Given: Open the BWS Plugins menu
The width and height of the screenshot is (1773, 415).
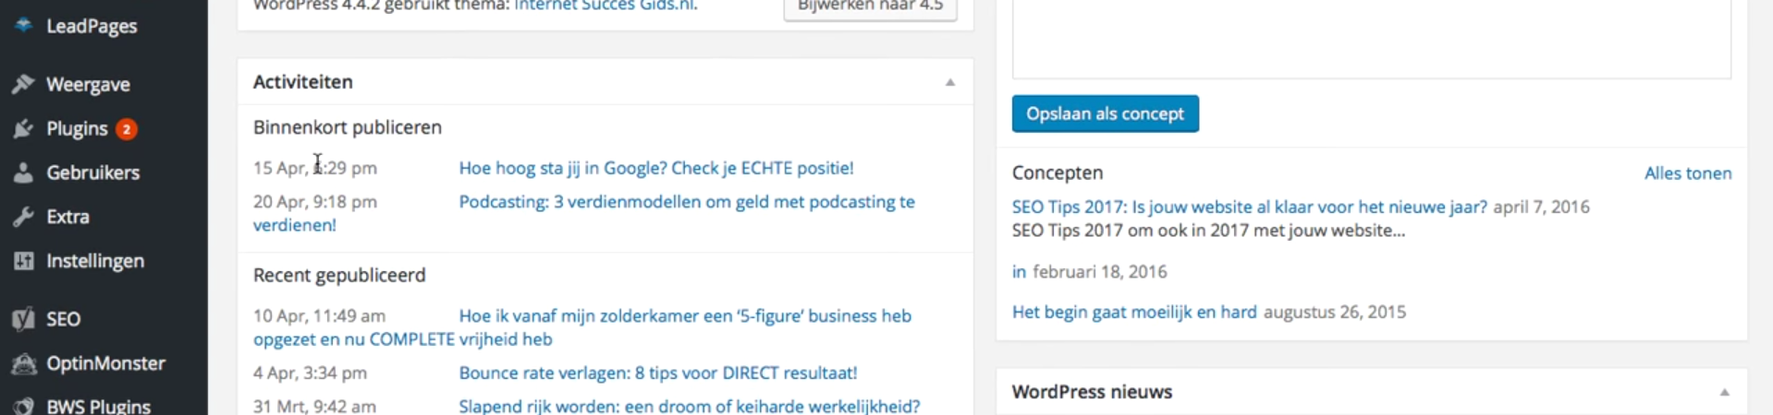Looking at the screenshot, I should [98, 406].
